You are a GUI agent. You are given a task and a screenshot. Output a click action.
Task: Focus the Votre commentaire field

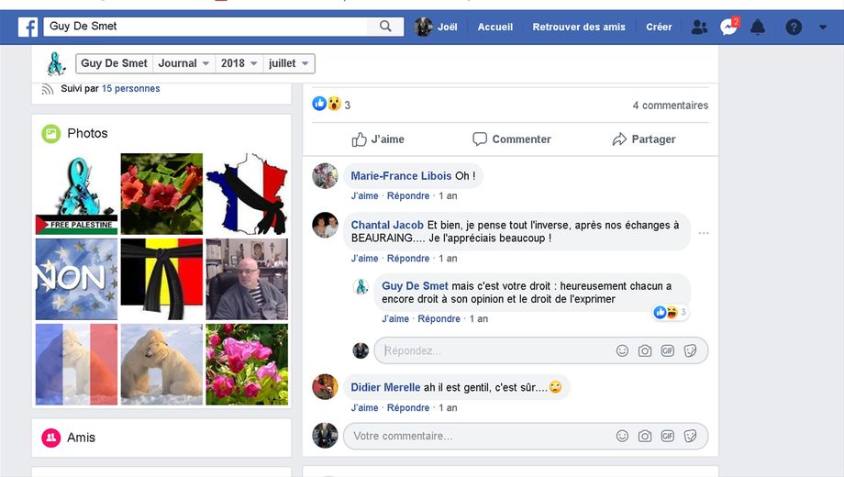(x=526, y=436)
